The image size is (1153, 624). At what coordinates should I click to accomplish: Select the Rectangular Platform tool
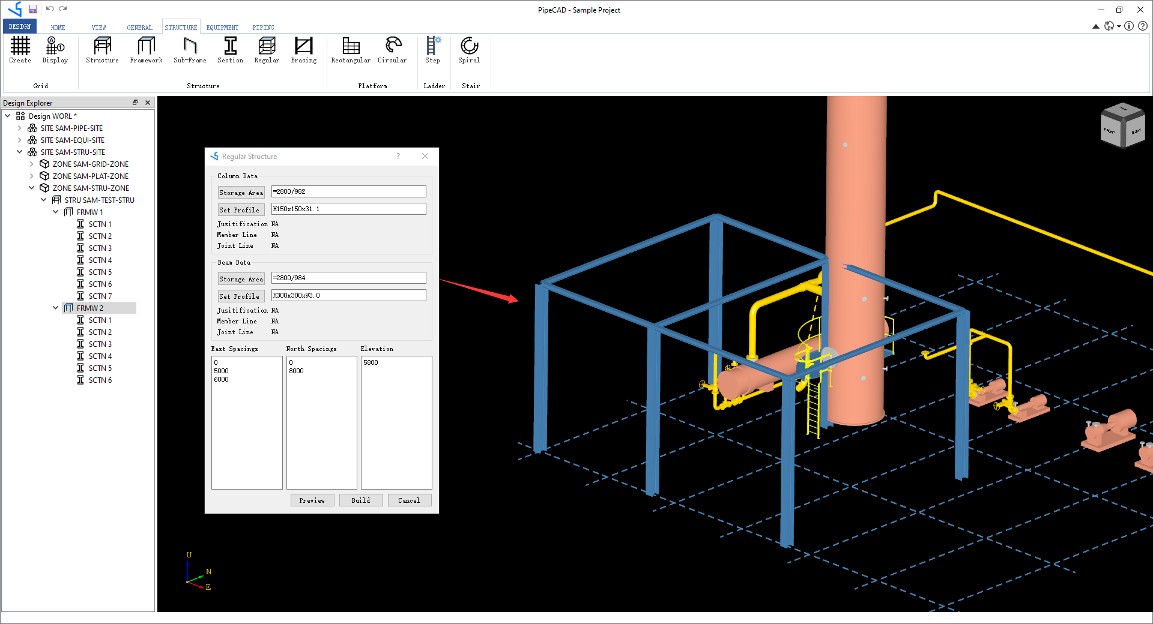(350, 51)
